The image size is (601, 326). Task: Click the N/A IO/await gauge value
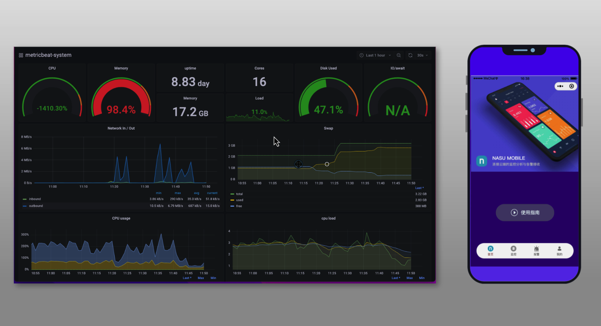398,110
